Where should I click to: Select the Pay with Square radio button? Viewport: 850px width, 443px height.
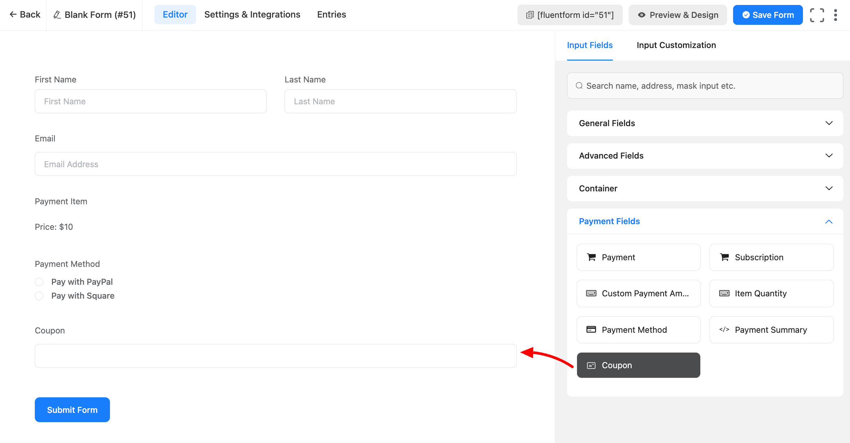tap(39, 296)
